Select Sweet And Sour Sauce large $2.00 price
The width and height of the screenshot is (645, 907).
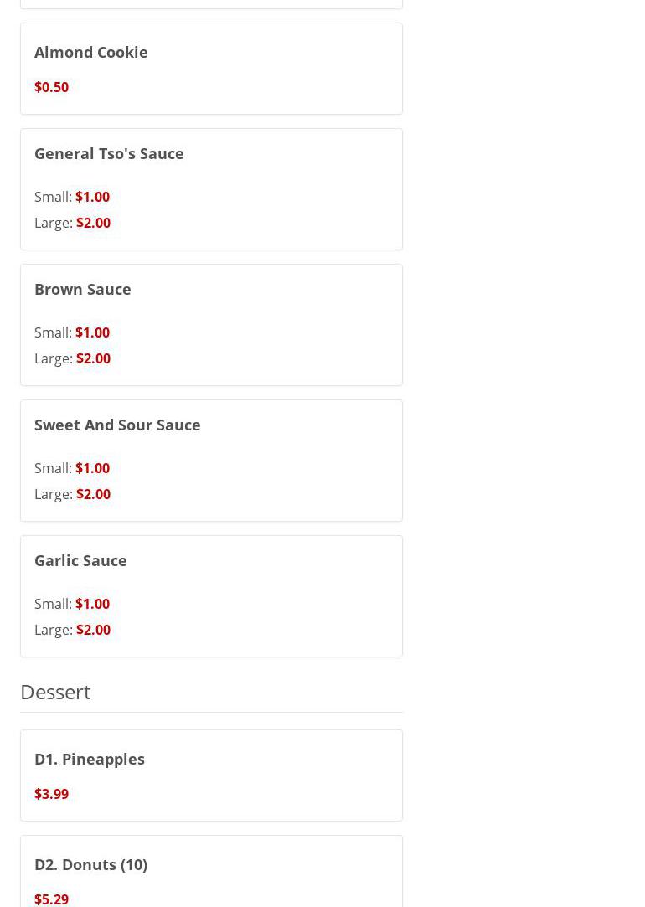(x=93, y=494)
